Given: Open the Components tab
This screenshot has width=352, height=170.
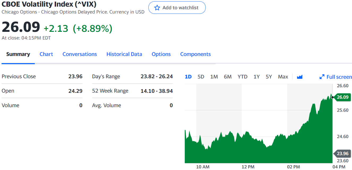Looking at the screenshot, I should [195, 54].
